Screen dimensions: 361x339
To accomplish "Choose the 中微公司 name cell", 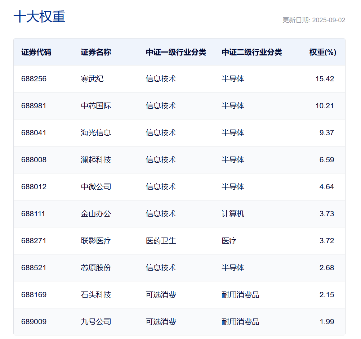I will pos(96,187).
